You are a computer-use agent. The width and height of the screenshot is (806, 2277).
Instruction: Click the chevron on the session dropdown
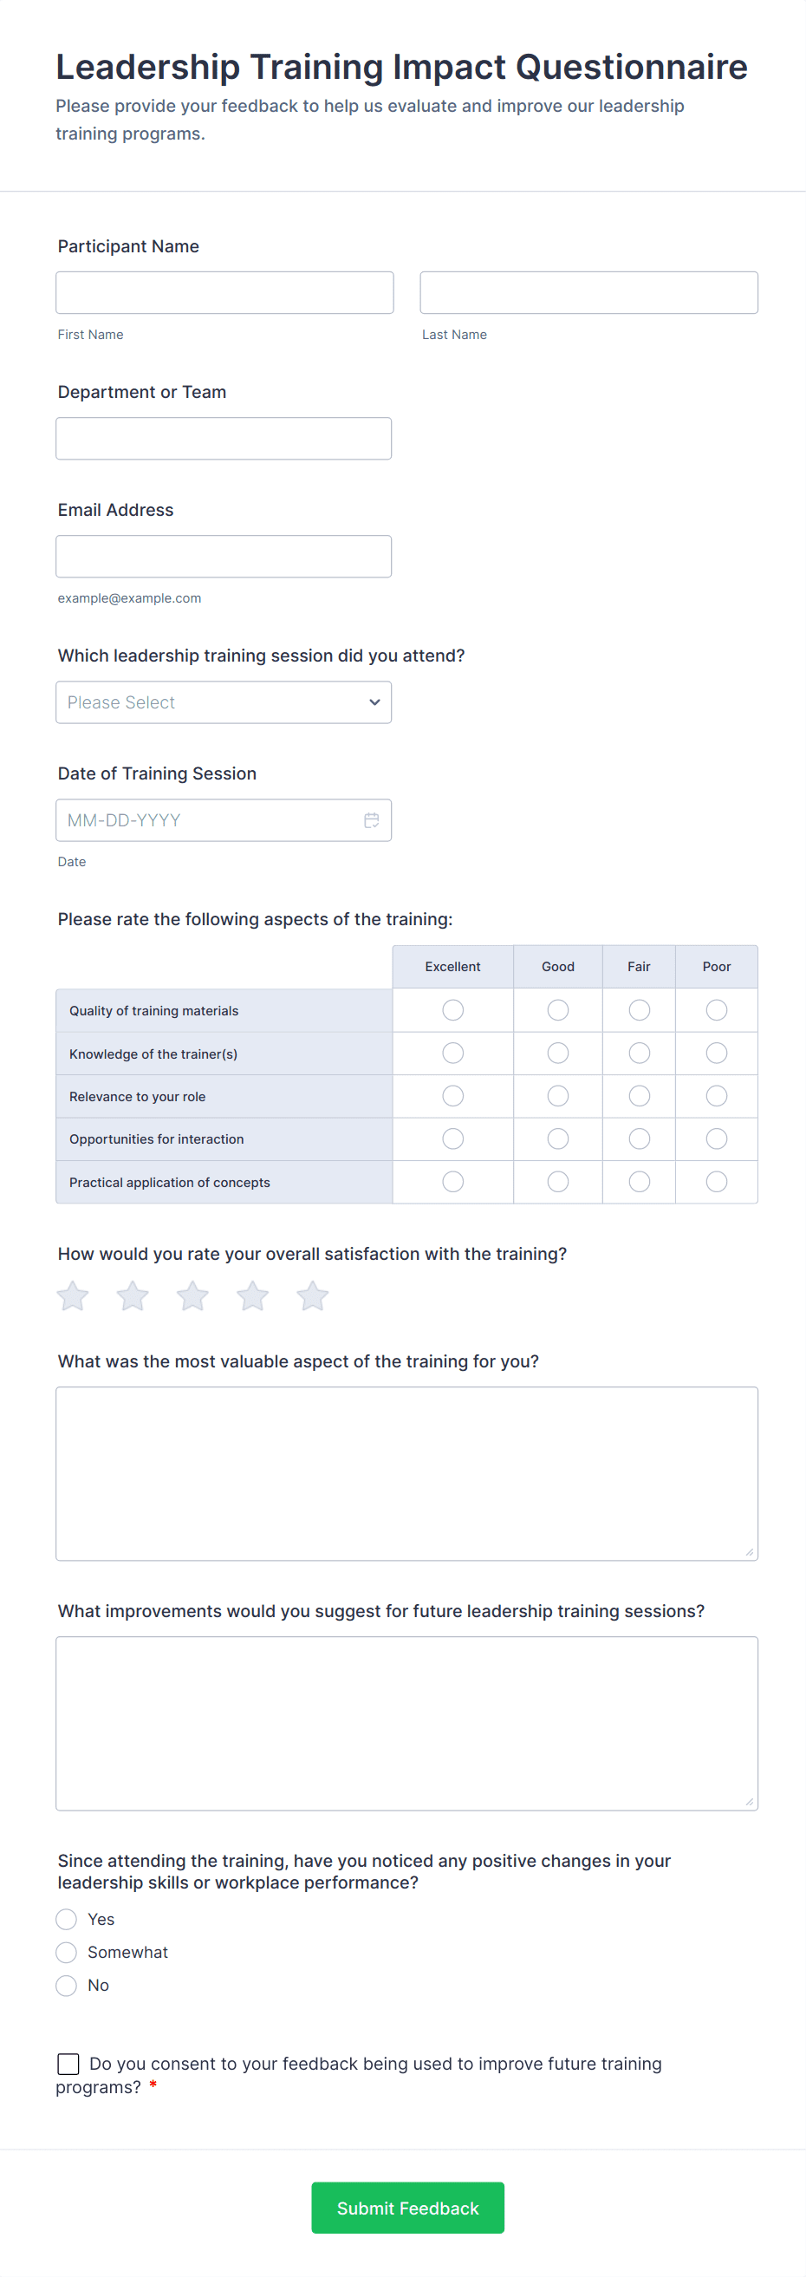click(x=374, y=701)
